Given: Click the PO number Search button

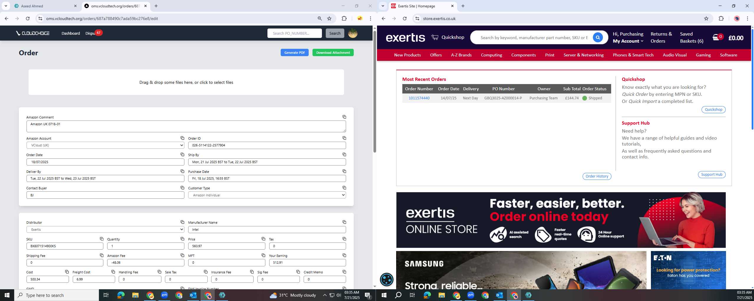Looking at the screenshot, I should coord(335,33).
